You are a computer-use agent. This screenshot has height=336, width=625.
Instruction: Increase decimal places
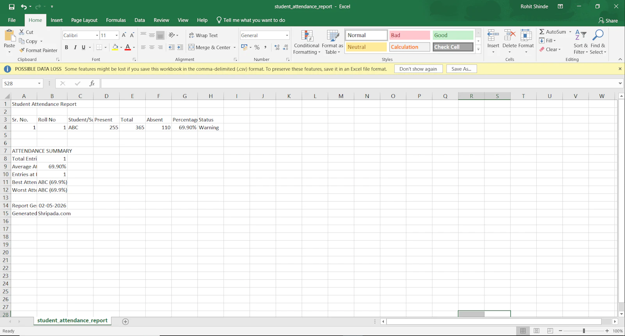[277, 47]
